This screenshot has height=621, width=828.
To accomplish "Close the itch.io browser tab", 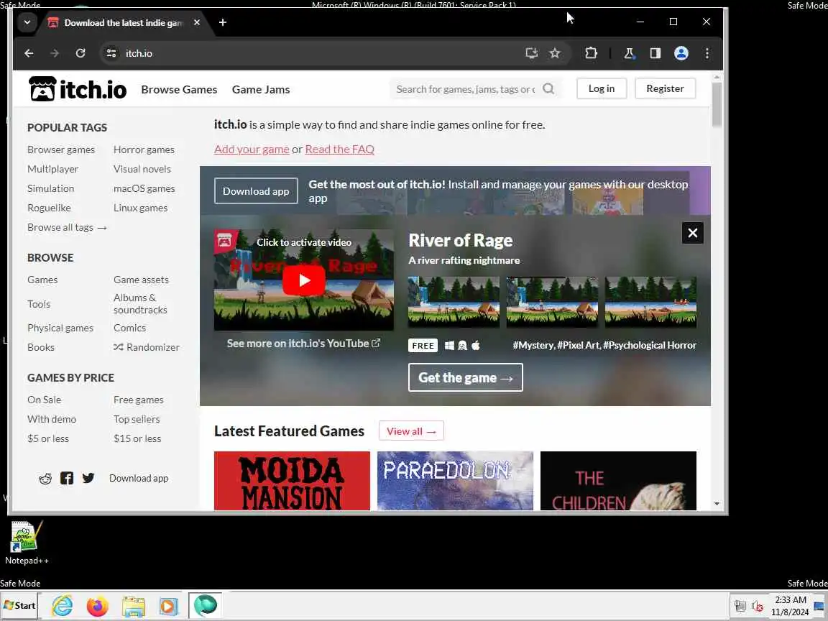I will click(196, 22).
